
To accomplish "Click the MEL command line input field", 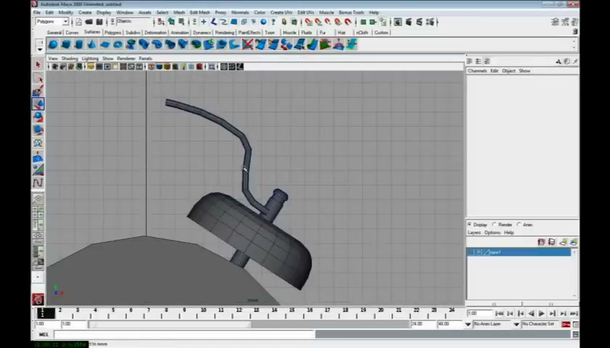I will click(x=184, y=334).
